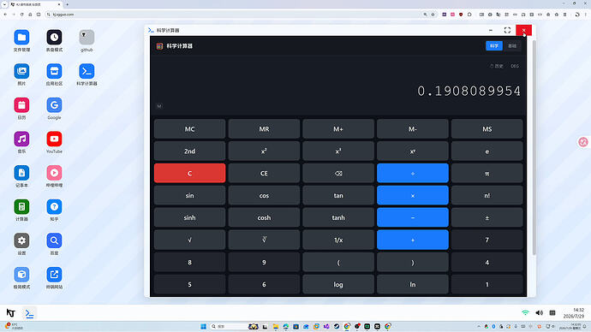The height and width of the screenshot is (332, 591).
Task: Toggle sign with the ± key
Action: pyautogui.click(x=487, y=217)
